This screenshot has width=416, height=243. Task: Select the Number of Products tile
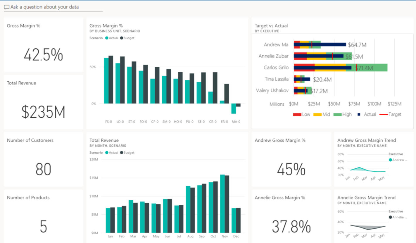43,217
